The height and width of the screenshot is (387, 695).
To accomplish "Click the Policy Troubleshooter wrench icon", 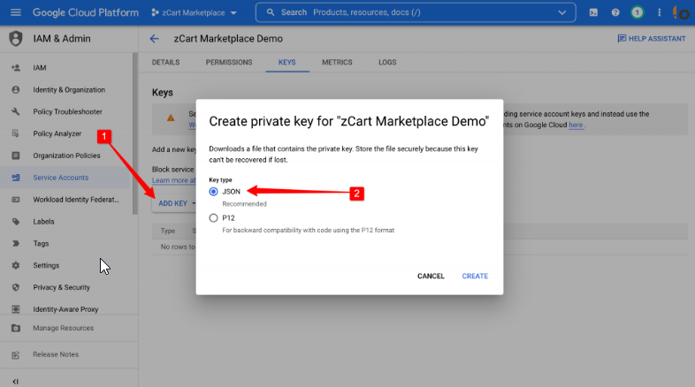I will tap(16, 112).
